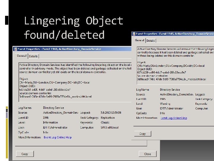Select Directory Service log name in Event 1945
The width and height of the screenshot is (214, 161).
click(170, 90)
